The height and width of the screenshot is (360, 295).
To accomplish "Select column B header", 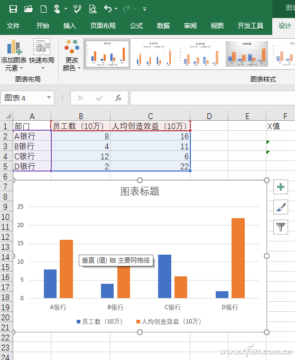I will pos(81,116).
